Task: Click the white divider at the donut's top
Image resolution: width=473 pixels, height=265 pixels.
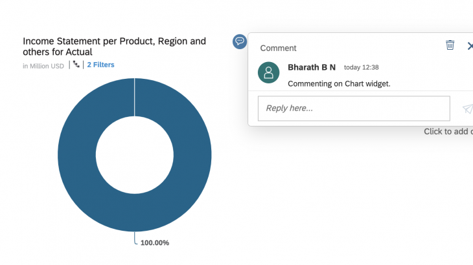Action: 134,97
